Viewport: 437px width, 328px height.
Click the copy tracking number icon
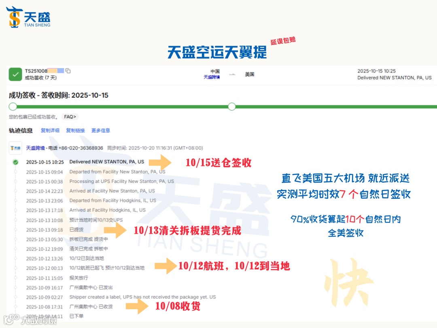point(68,71)
